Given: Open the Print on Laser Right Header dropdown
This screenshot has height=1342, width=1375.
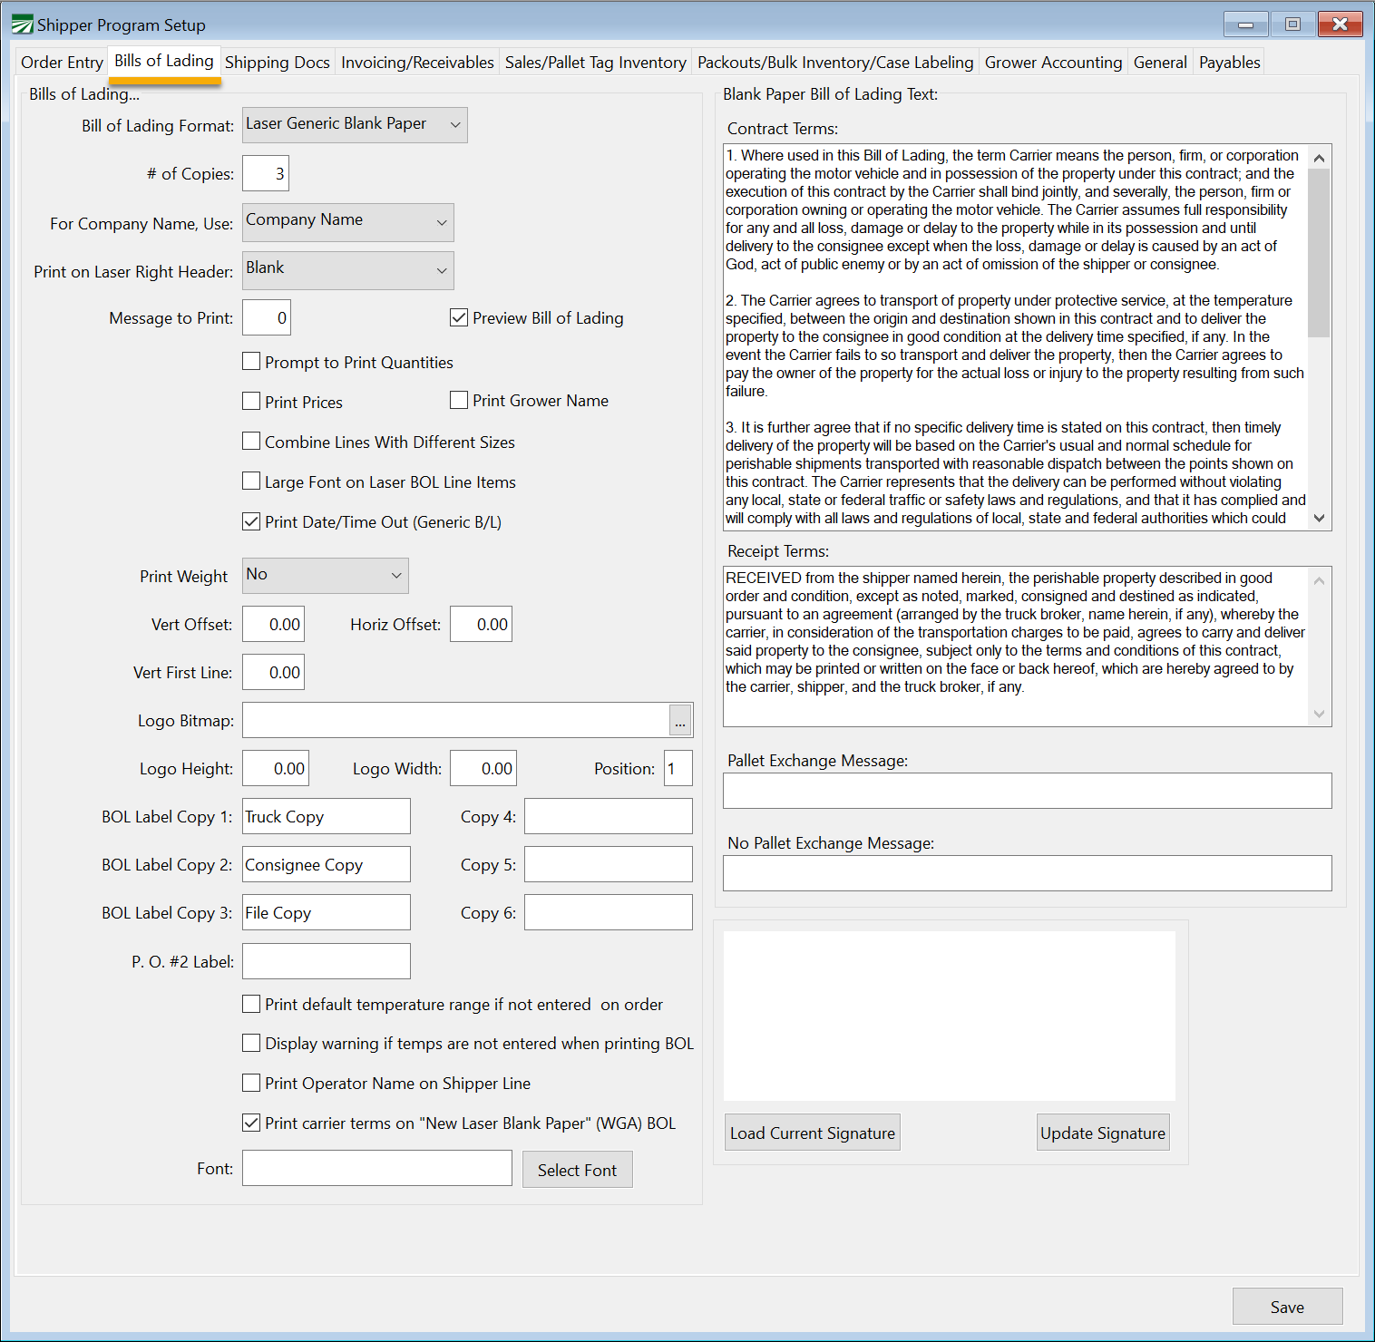Looking at the screenshot, I should tap(347, 271).
